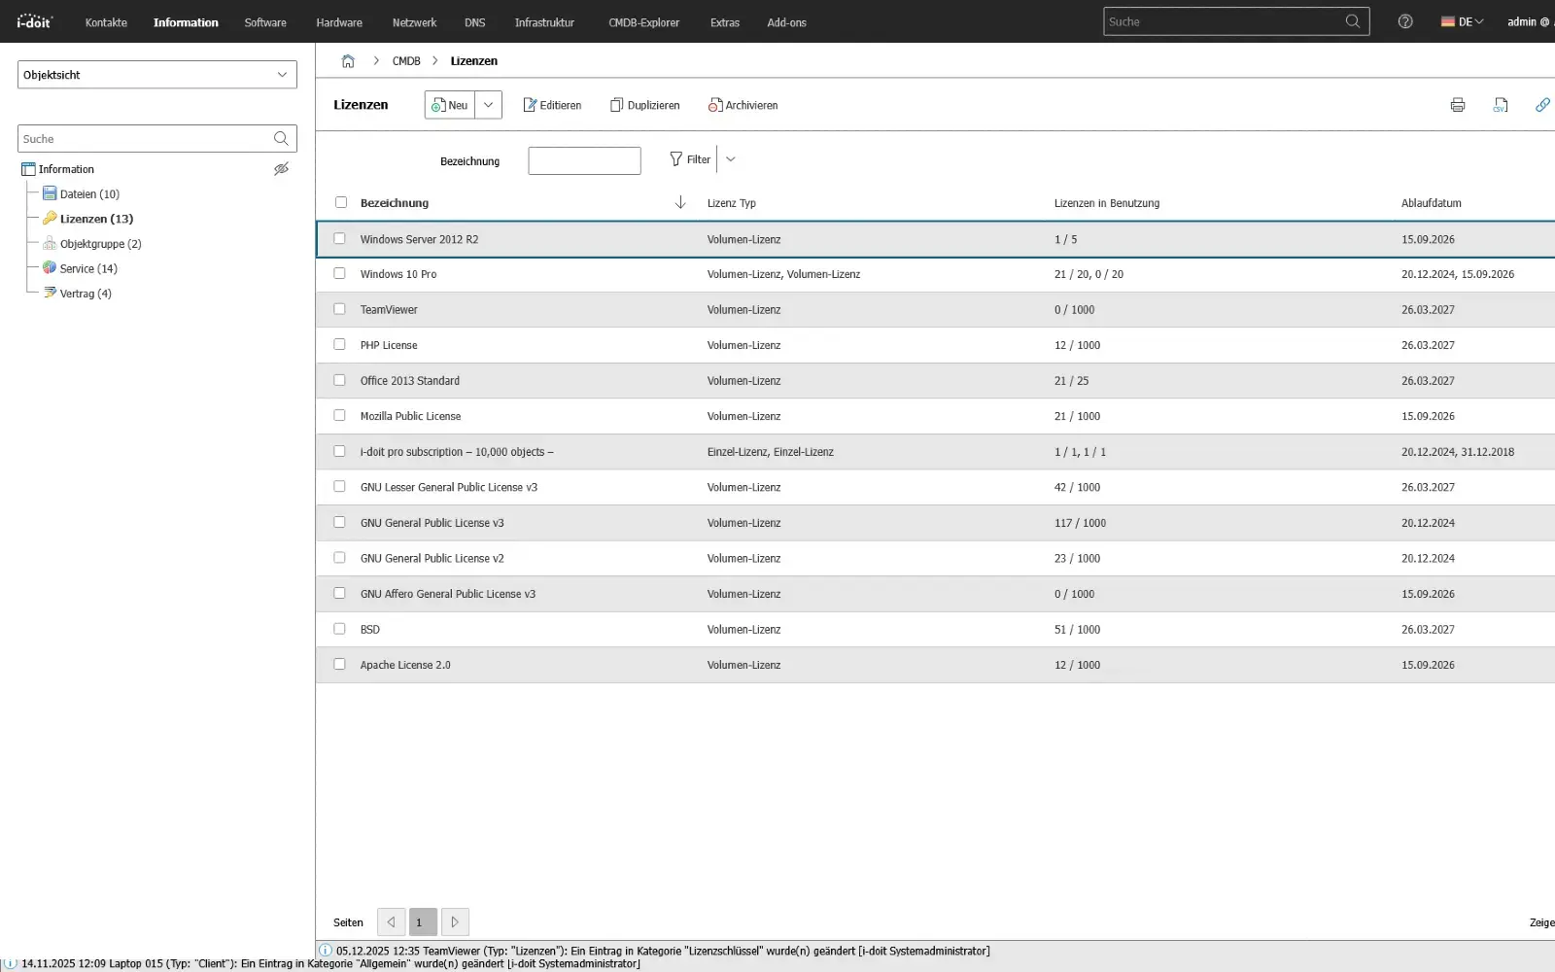This screenshot has width=1555, height=972.
Task: Click the magnifier icon in top search
Action: coord(1352,21)
